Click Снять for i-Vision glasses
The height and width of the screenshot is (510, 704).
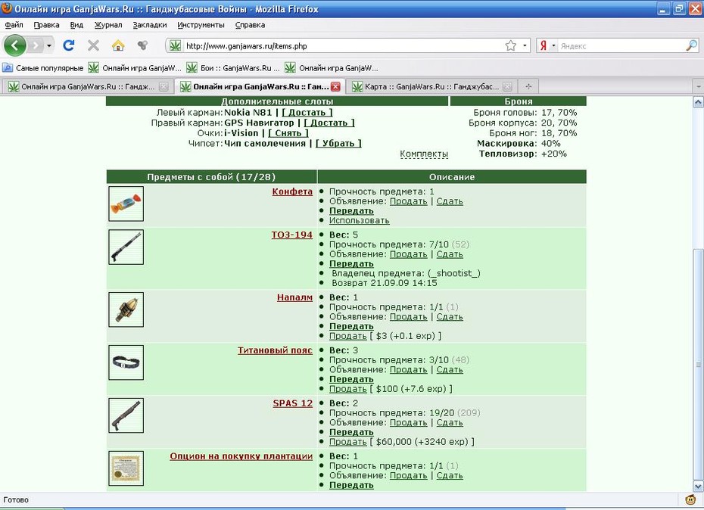[288, 133]
